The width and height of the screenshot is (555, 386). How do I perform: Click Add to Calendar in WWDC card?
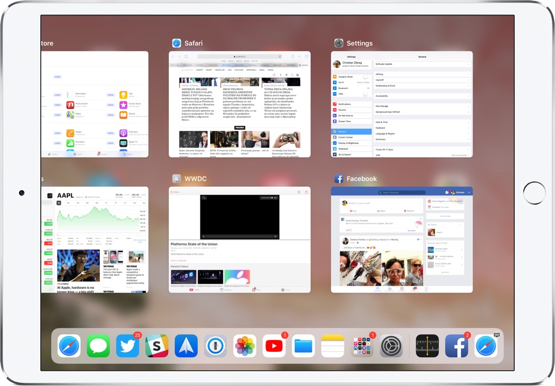178,261
